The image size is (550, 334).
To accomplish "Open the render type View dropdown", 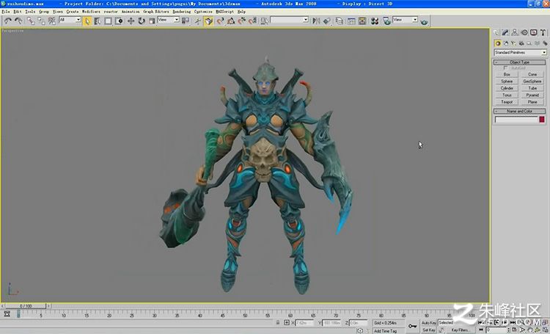I will pos(405,20).
